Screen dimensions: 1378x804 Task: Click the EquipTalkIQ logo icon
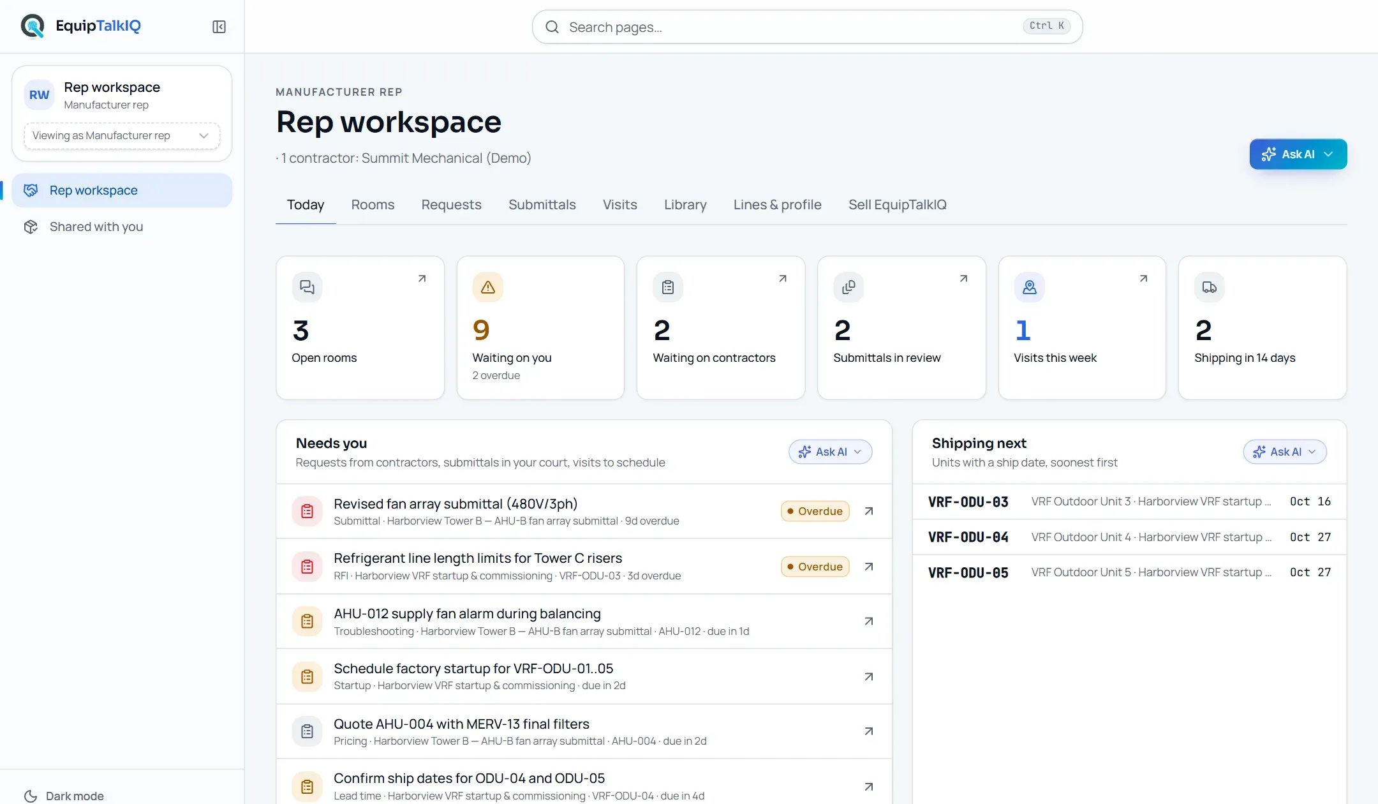[33, 26]
